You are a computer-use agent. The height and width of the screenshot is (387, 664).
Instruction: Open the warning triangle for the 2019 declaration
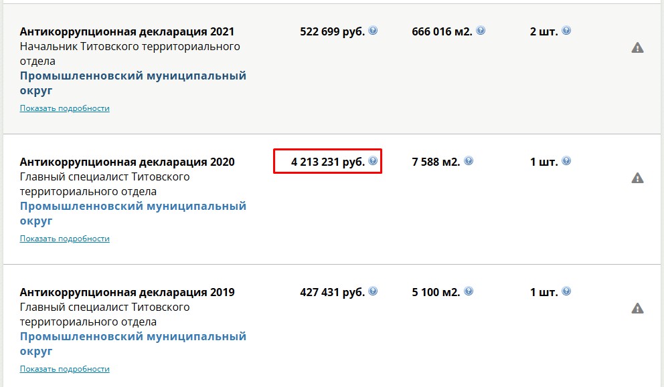pyautogui.click(x=637, y=308)
